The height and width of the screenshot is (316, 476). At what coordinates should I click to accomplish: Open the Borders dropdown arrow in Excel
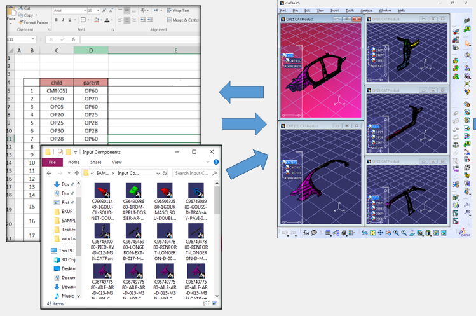88,20
